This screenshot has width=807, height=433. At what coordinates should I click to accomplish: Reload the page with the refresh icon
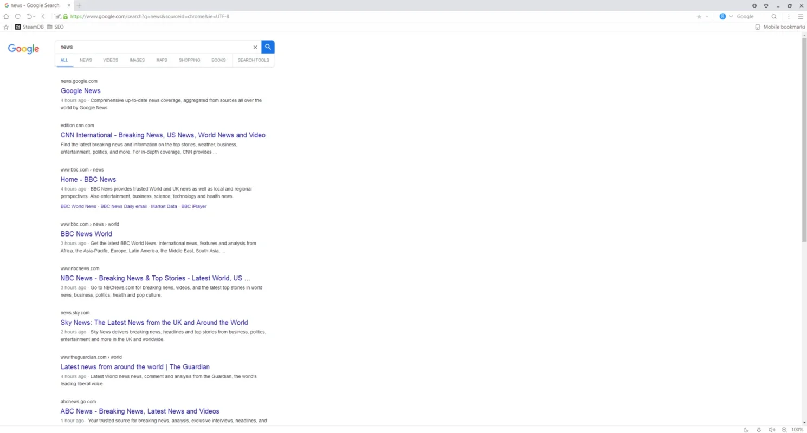[17, 16]
